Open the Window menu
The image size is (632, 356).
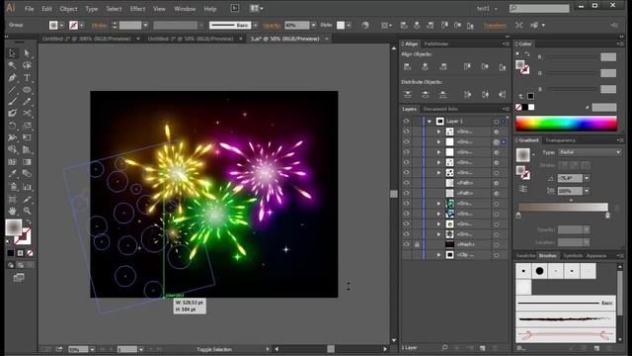coord(185,9)
